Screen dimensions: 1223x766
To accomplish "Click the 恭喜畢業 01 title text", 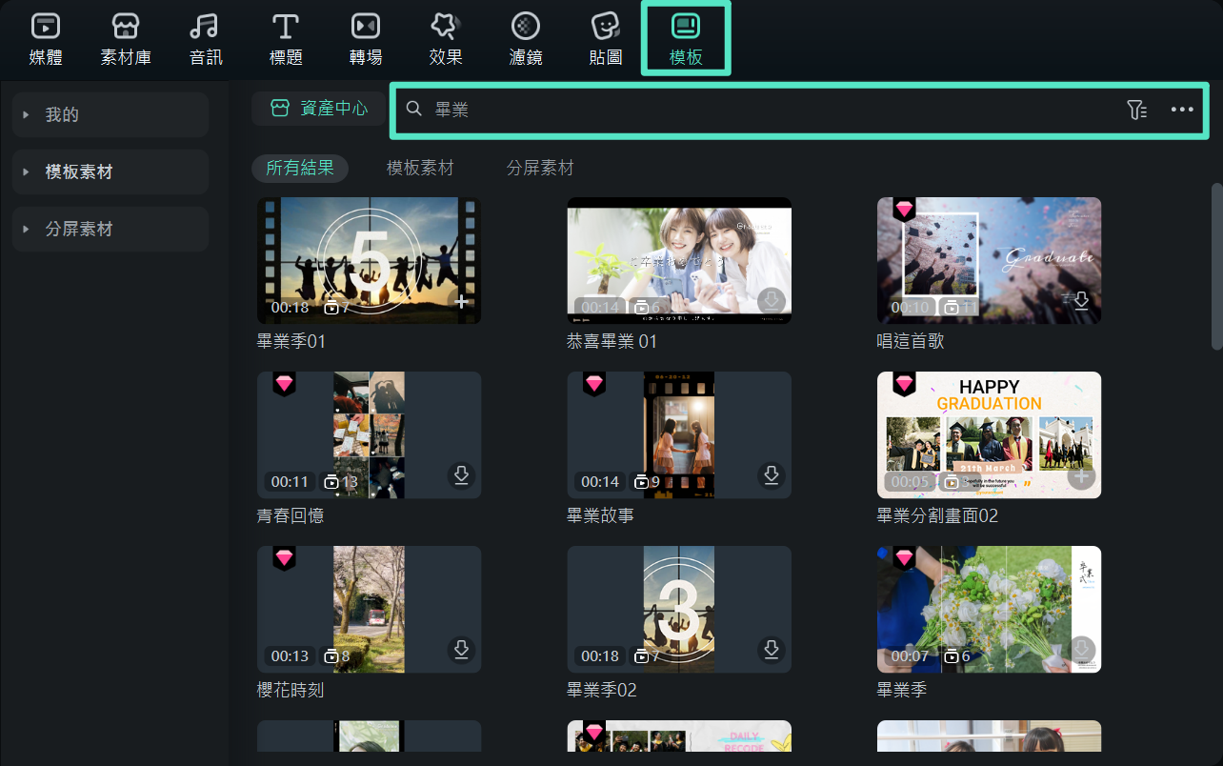I will click(x=611, y=341).
